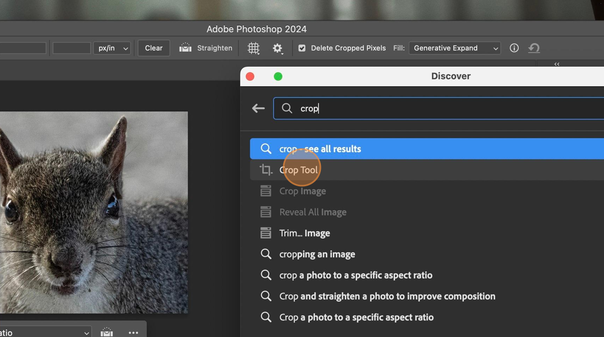Select the Crop Image result
The width and height of the screenshot is (604, 337).
point(427,191)
